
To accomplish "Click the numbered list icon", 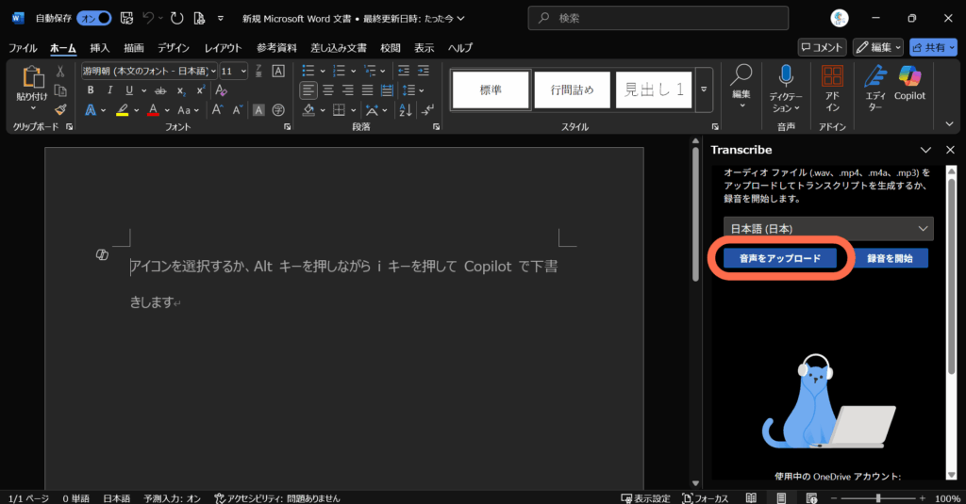I will 339,71.
